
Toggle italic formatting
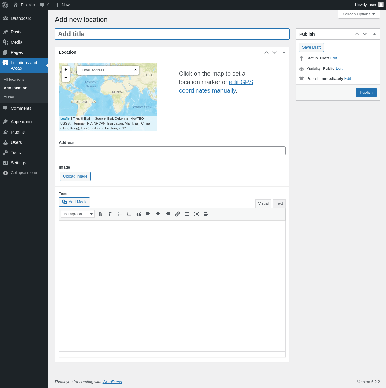[110, 214]
